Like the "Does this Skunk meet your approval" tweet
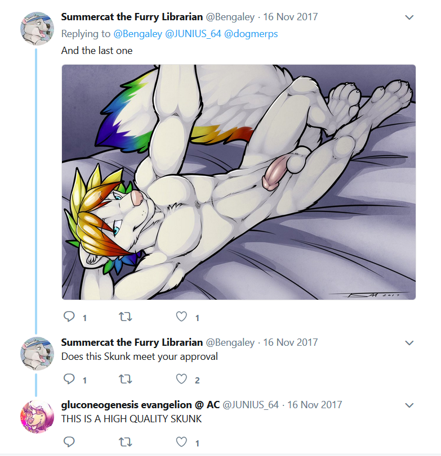Screen dimensions: 441x456 181,379
